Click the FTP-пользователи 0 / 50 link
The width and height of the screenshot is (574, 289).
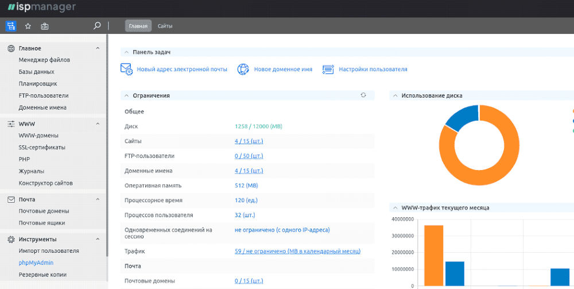pyautogui.click(x=249, y=156)
